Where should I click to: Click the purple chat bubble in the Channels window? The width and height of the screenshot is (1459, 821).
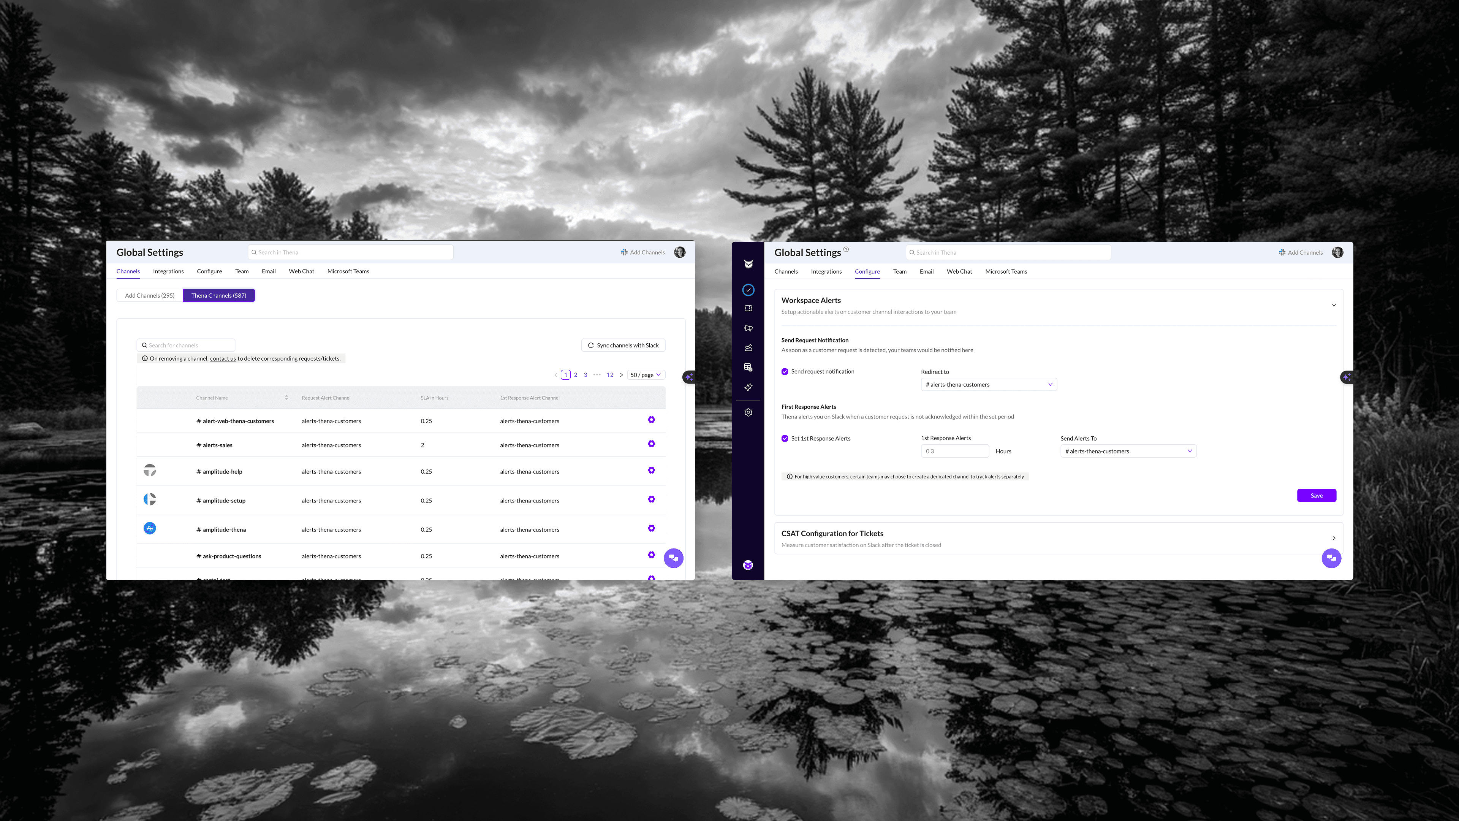tap(673, 558)
